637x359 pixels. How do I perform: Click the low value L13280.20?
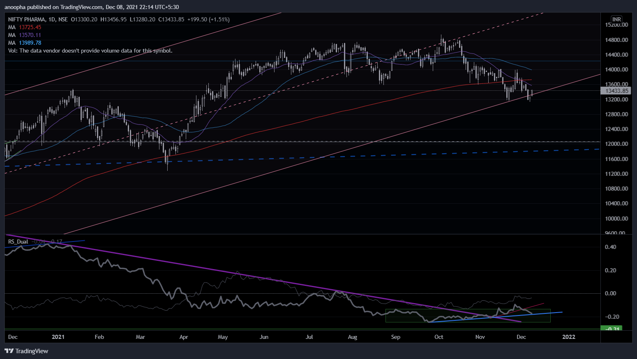(143, 19)
